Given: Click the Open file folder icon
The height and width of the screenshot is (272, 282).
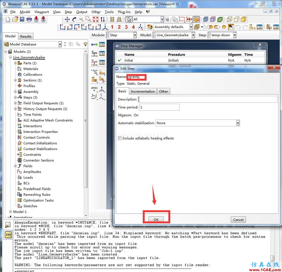Looking at the screenshot, I should 15,19.
